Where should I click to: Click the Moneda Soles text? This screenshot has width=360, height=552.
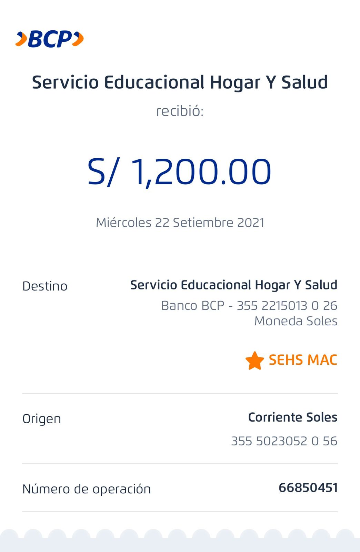point(296,321)
